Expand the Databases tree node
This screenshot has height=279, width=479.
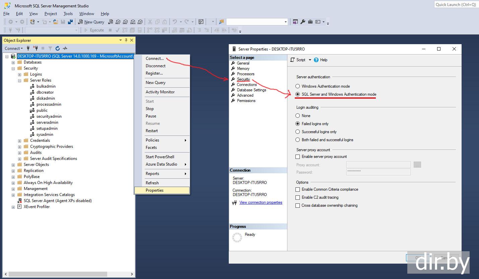pos(13,62)
